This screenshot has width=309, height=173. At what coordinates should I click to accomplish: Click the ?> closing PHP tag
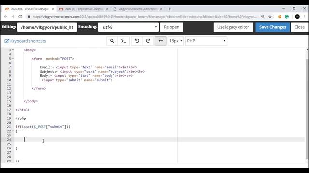(x=18, y=161)
